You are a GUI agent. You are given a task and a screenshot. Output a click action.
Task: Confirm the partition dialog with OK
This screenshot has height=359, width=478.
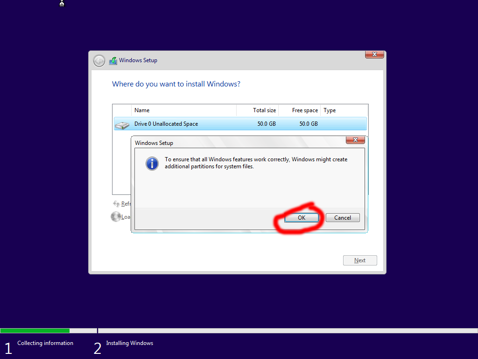coord(302,218)
